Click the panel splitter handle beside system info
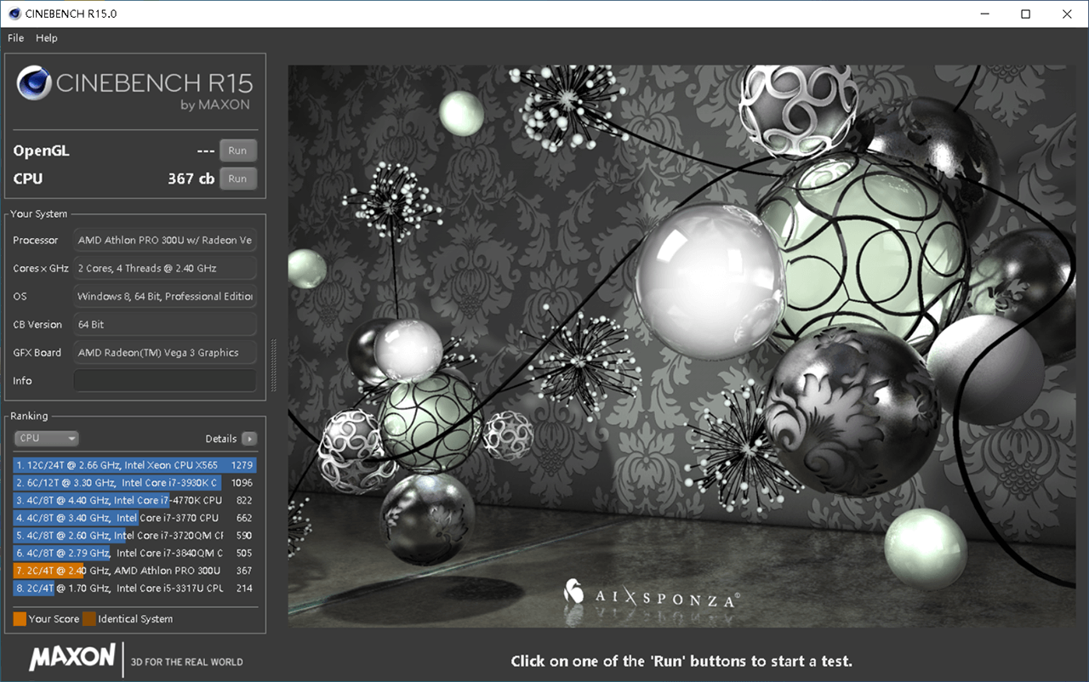1089x682 pixels. click(274, 366)
